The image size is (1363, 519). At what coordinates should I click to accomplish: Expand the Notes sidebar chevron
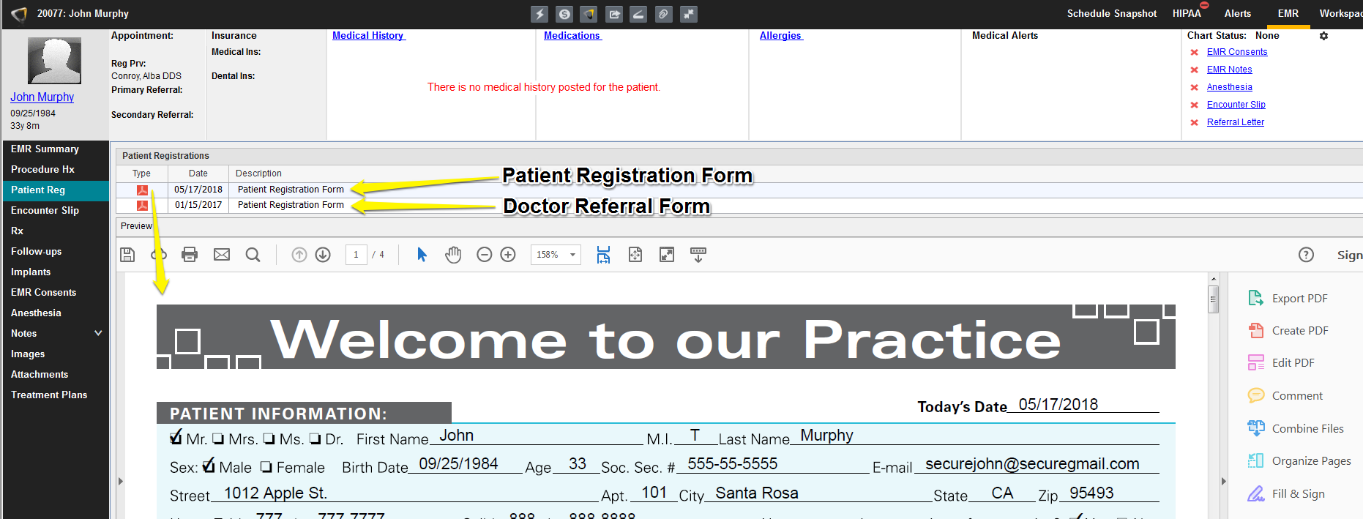[98, 333]
